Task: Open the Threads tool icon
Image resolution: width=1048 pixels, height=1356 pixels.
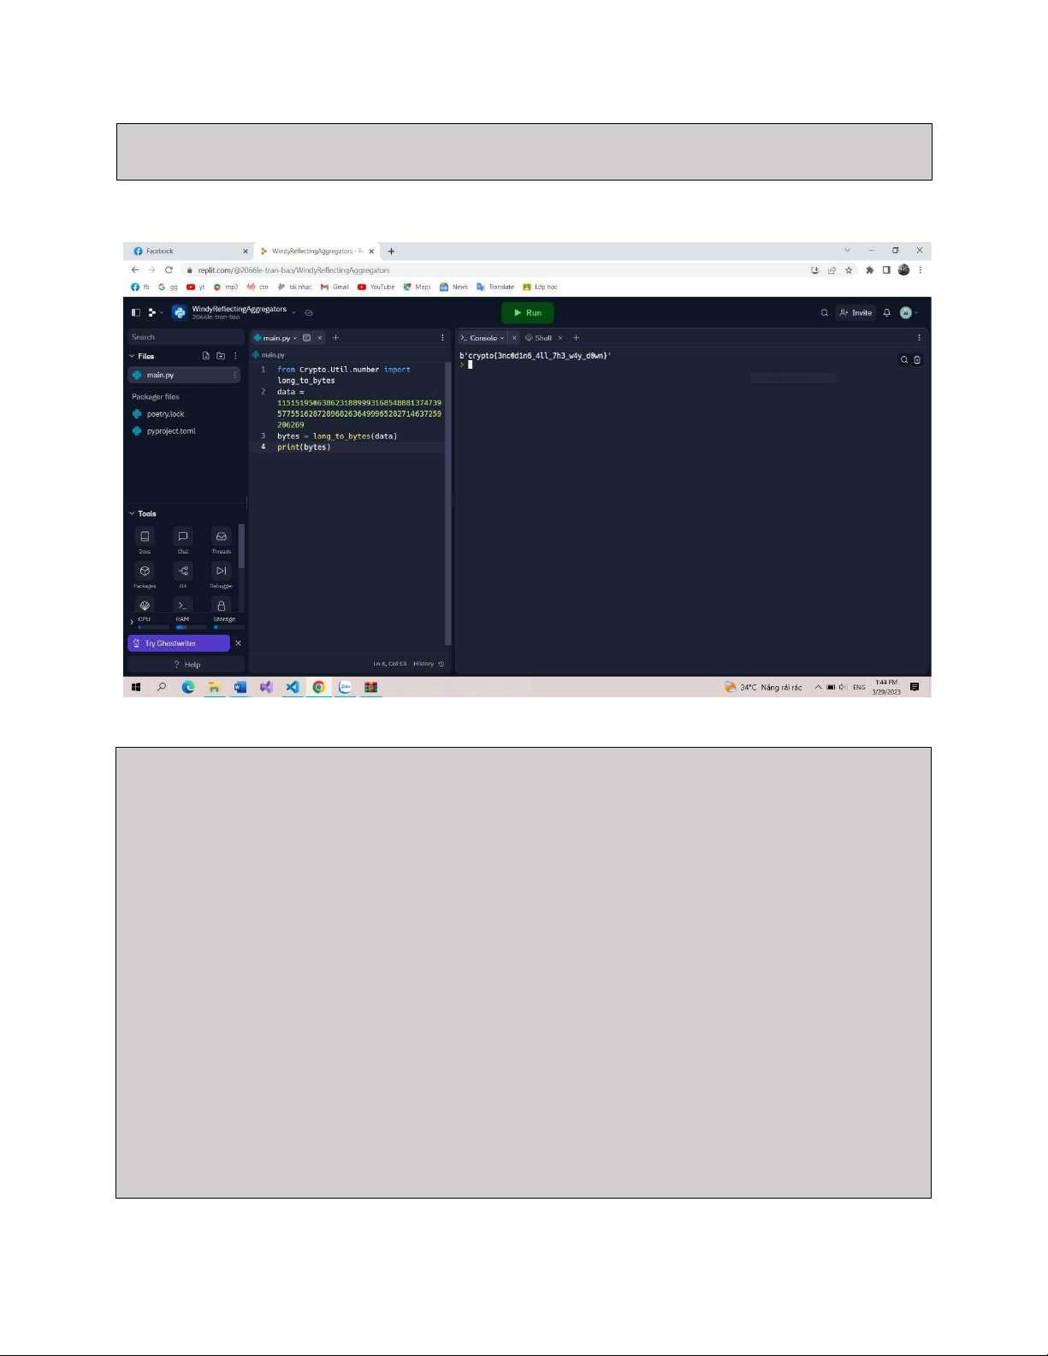Action: click(221, 536)
